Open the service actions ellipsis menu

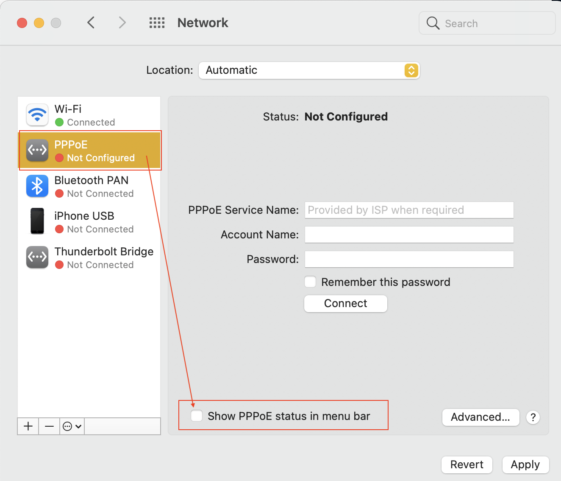[72, 426]
